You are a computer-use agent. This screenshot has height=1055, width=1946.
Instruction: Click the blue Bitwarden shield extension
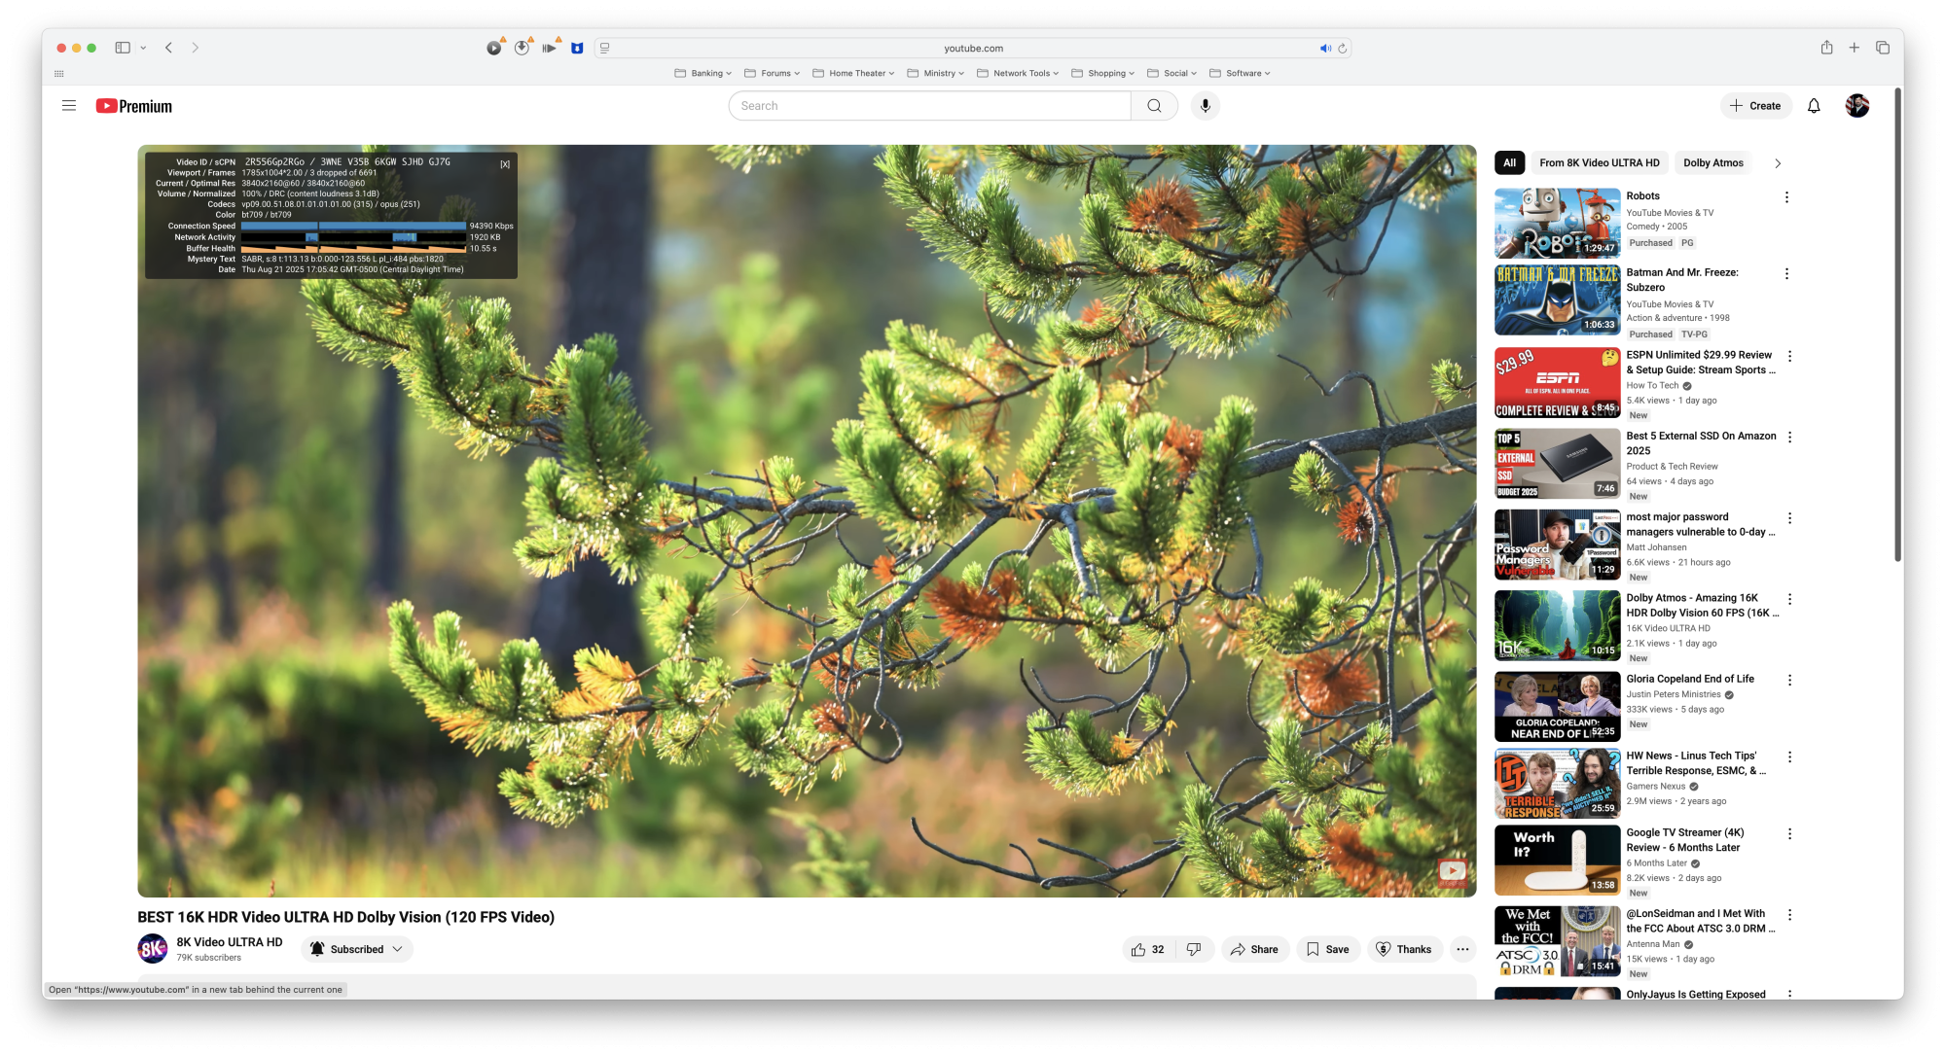click(x=577, y=48)
